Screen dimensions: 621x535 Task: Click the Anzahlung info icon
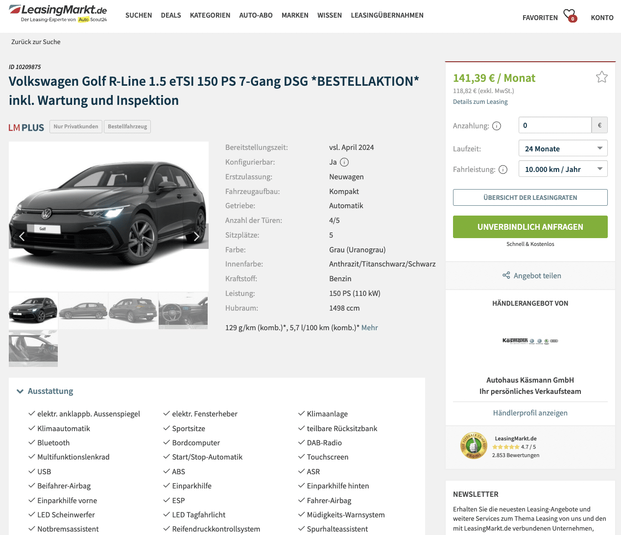(497, 126)
